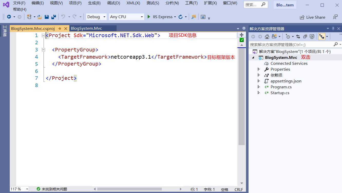Expand the Properties tree node
The image size is (342, 193).
click(x=259, y=69)
